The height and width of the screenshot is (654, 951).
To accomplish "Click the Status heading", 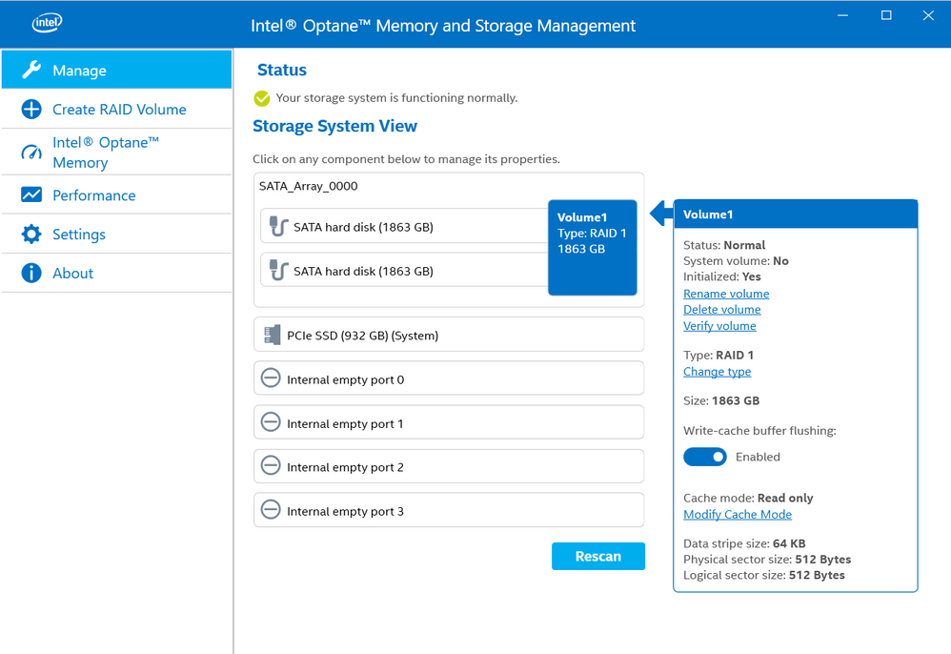I will coord(282,70).
